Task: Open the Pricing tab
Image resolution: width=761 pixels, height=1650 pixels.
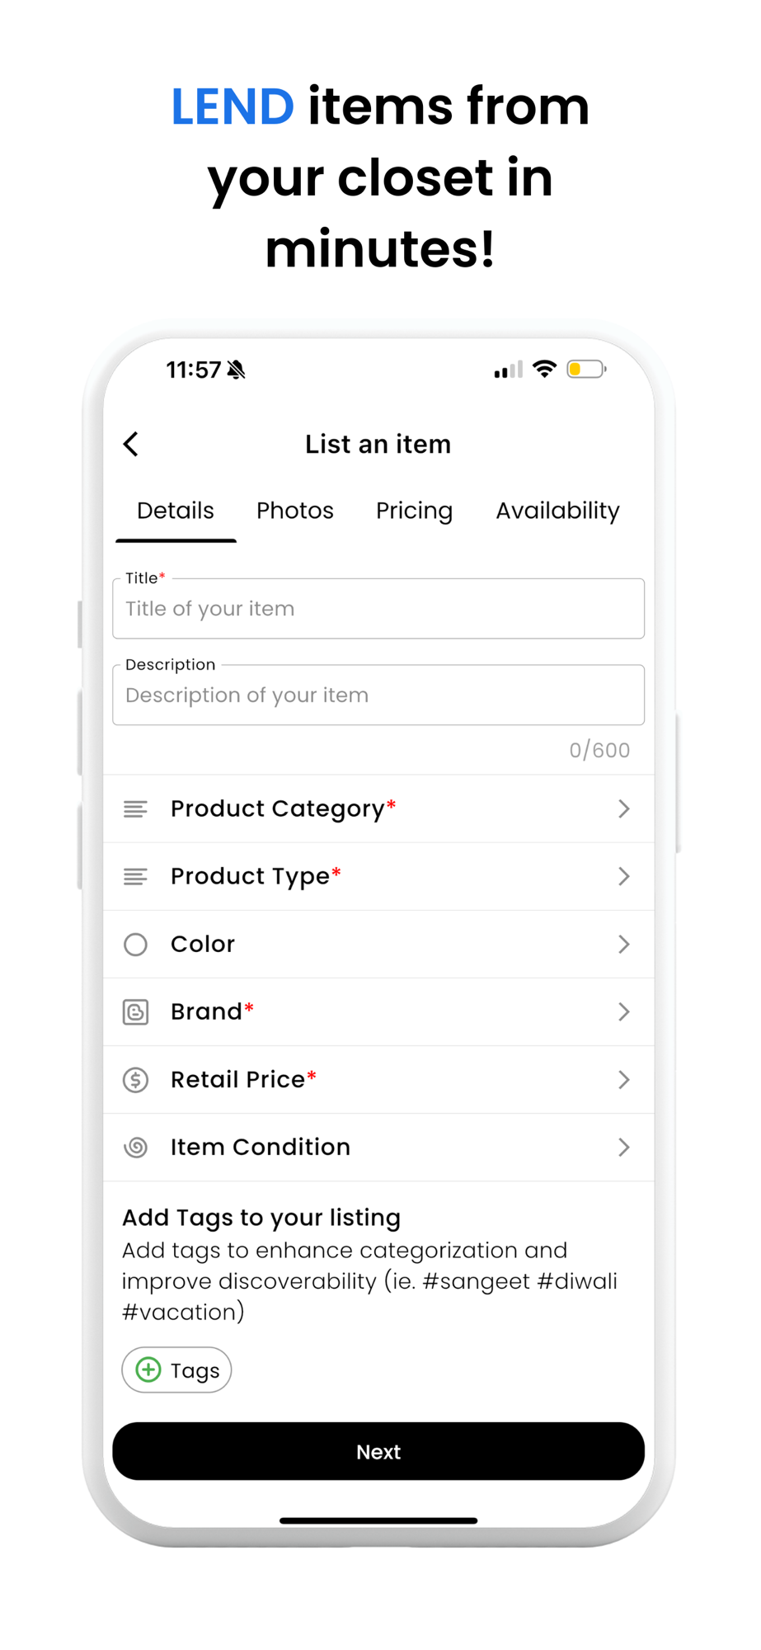Action: click(414, 511)
